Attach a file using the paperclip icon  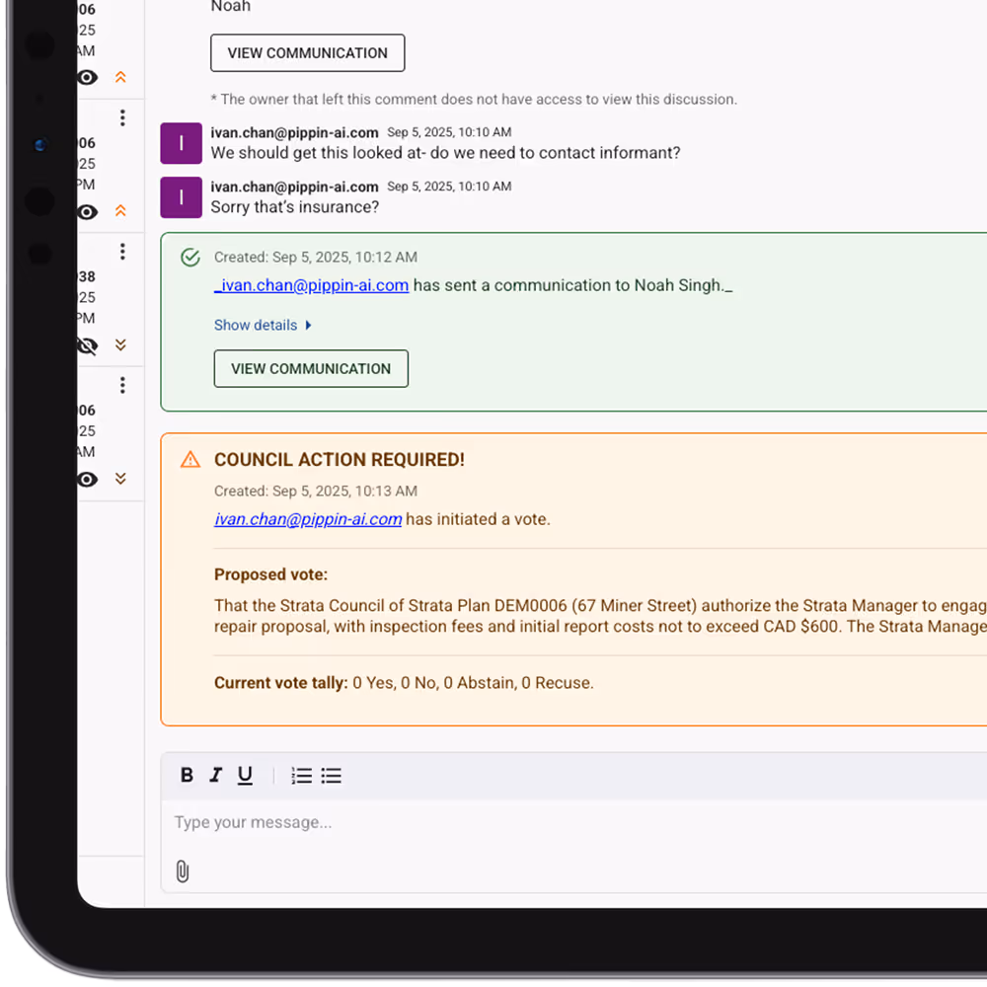[183, 872]
